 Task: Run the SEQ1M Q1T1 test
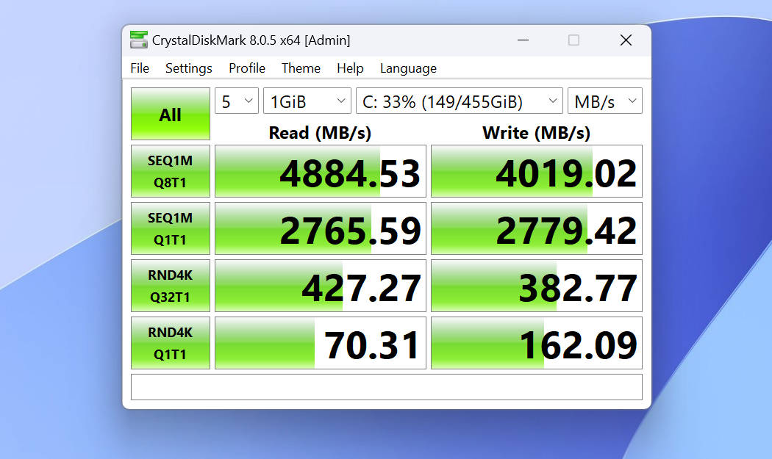tap(171, 228)
